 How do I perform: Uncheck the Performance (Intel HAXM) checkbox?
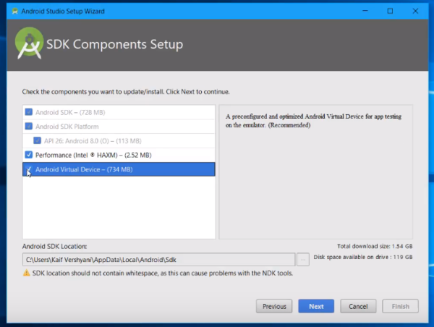29,155
